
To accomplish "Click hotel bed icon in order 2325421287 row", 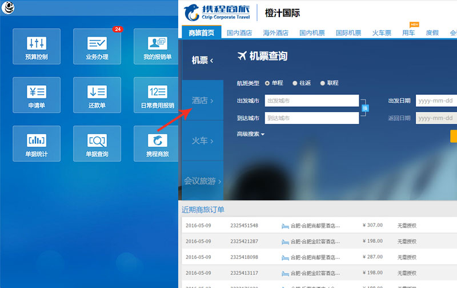I will click(285, 242).
